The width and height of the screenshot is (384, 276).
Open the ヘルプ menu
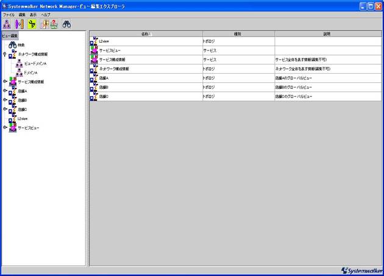(46, 15)
